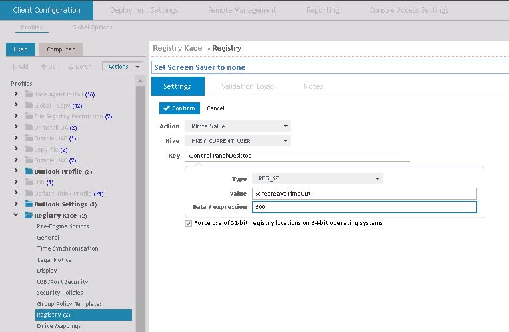Click the Cancel link
The width and height of the screenshot is (509, 332).
(215, 108)
